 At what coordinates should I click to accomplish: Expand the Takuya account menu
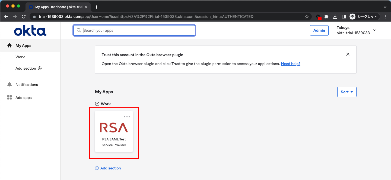pyautogui.click(x=375, y=30)
